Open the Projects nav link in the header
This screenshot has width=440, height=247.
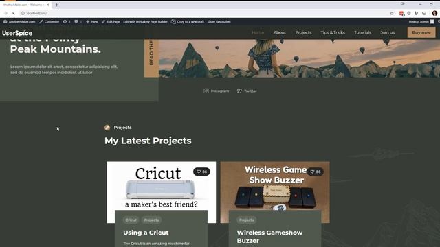click(x=303, y=32)
